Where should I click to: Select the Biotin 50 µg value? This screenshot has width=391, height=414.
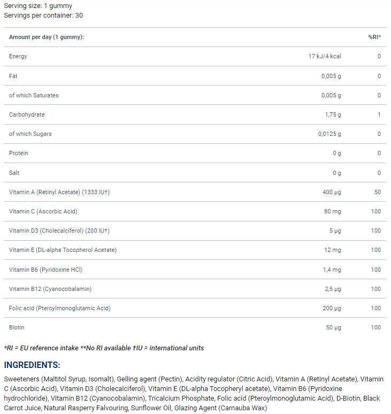(334, 327)
